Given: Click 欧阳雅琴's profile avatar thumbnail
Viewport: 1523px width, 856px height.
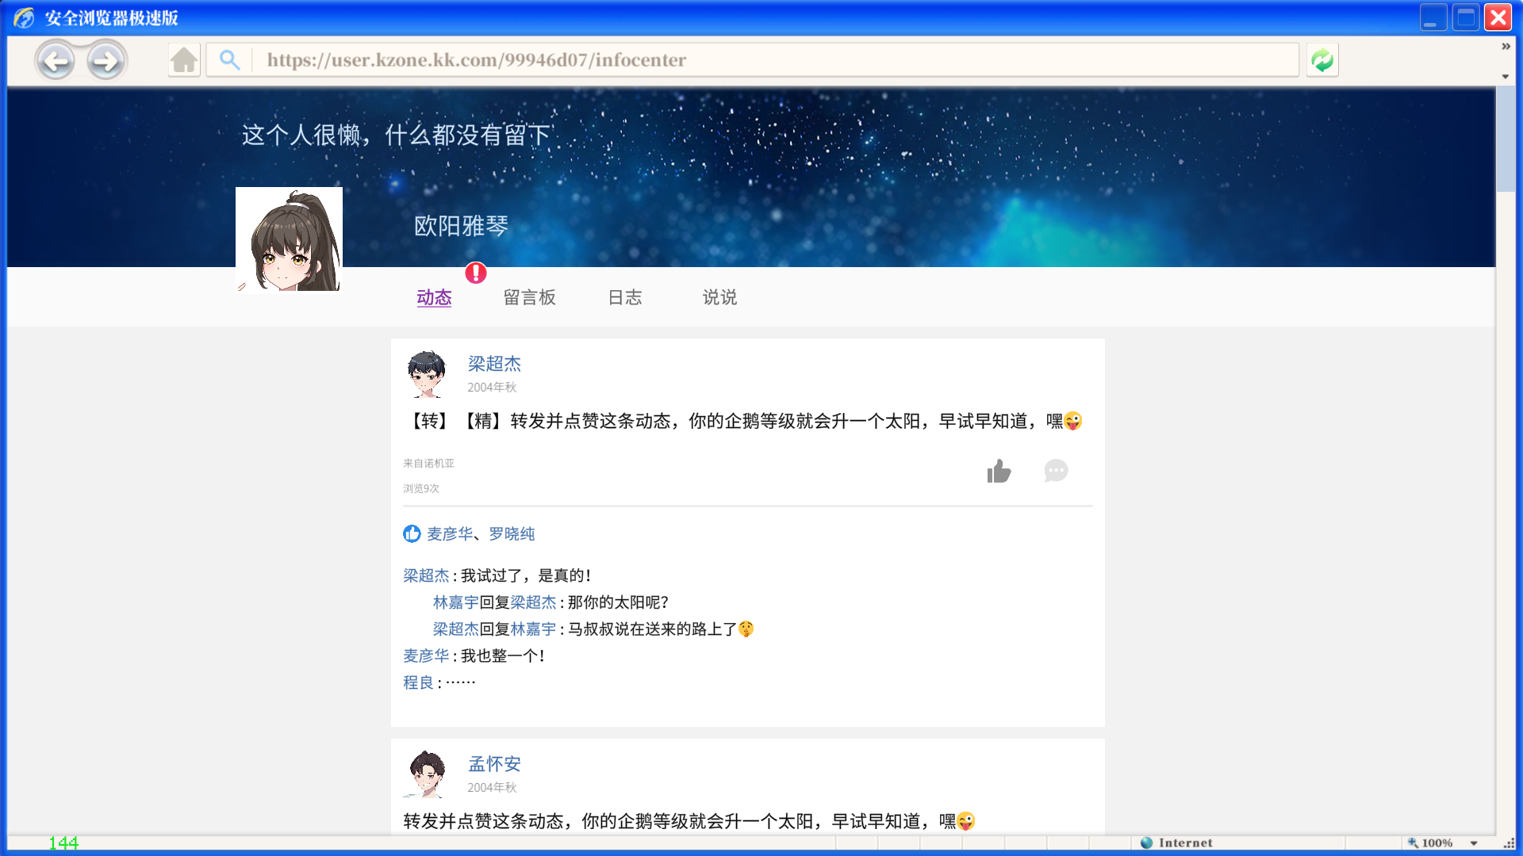Looking at the screenshot, I should point(289,239).
